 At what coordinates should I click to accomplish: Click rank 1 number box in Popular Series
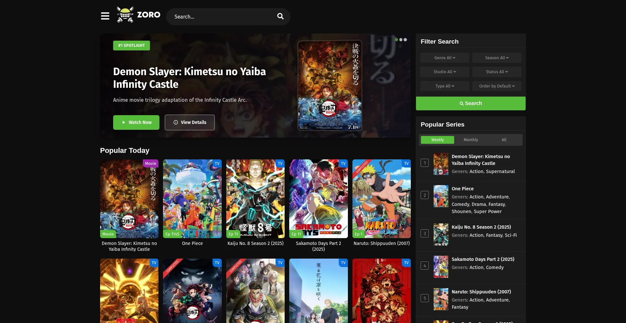(425, 163)
